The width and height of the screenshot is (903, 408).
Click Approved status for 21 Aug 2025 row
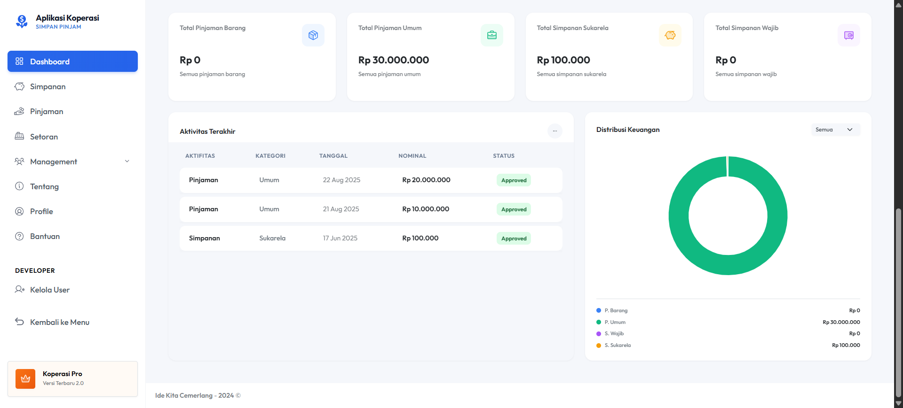[514, 209]
